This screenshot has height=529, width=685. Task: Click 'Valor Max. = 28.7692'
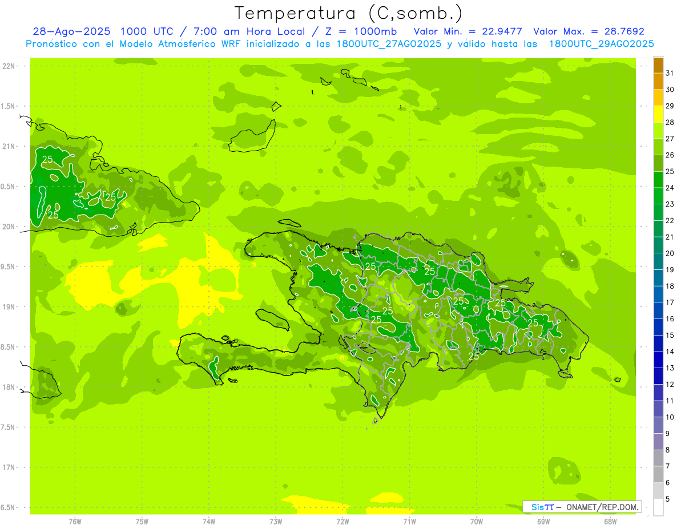click(589, 31)
